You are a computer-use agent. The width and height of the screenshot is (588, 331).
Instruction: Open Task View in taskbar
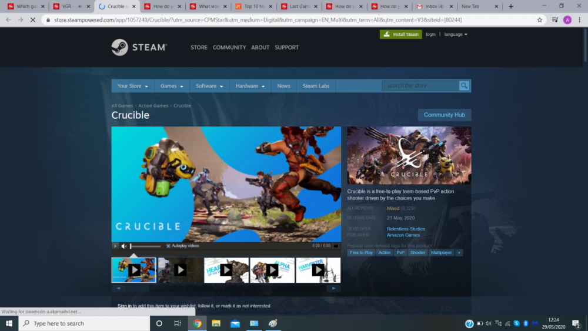tap(178, 323)
